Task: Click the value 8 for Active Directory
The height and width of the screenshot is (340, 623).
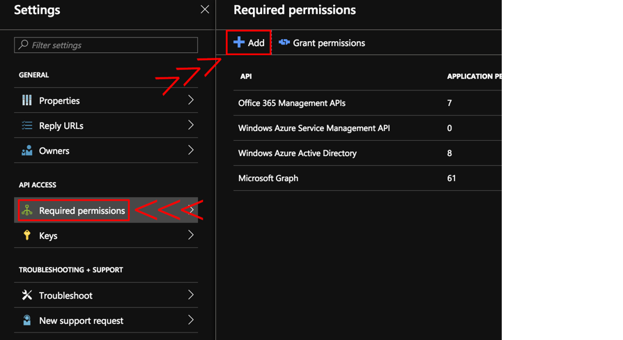Action: (x=449, y=153)
